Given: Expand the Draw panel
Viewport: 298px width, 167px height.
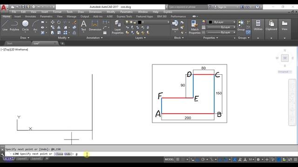Looking at the screenshot, I should (x=25, y=38).
